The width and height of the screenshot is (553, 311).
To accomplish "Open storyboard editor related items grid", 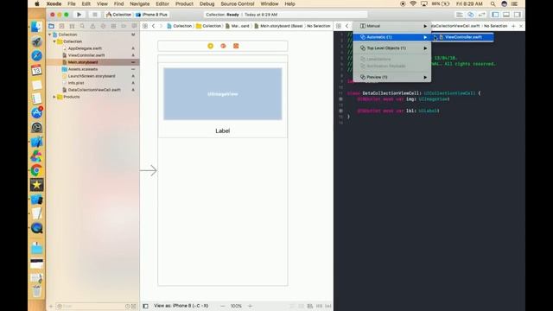I will pos(145,26).
